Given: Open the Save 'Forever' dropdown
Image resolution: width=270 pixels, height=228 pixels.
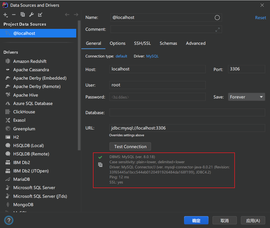Looking at the screenshot, I should 246,97.
